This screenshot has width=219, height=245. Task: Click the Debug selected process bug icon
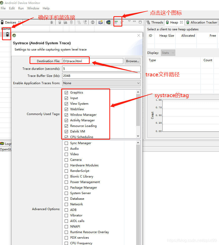pos(52,22)
